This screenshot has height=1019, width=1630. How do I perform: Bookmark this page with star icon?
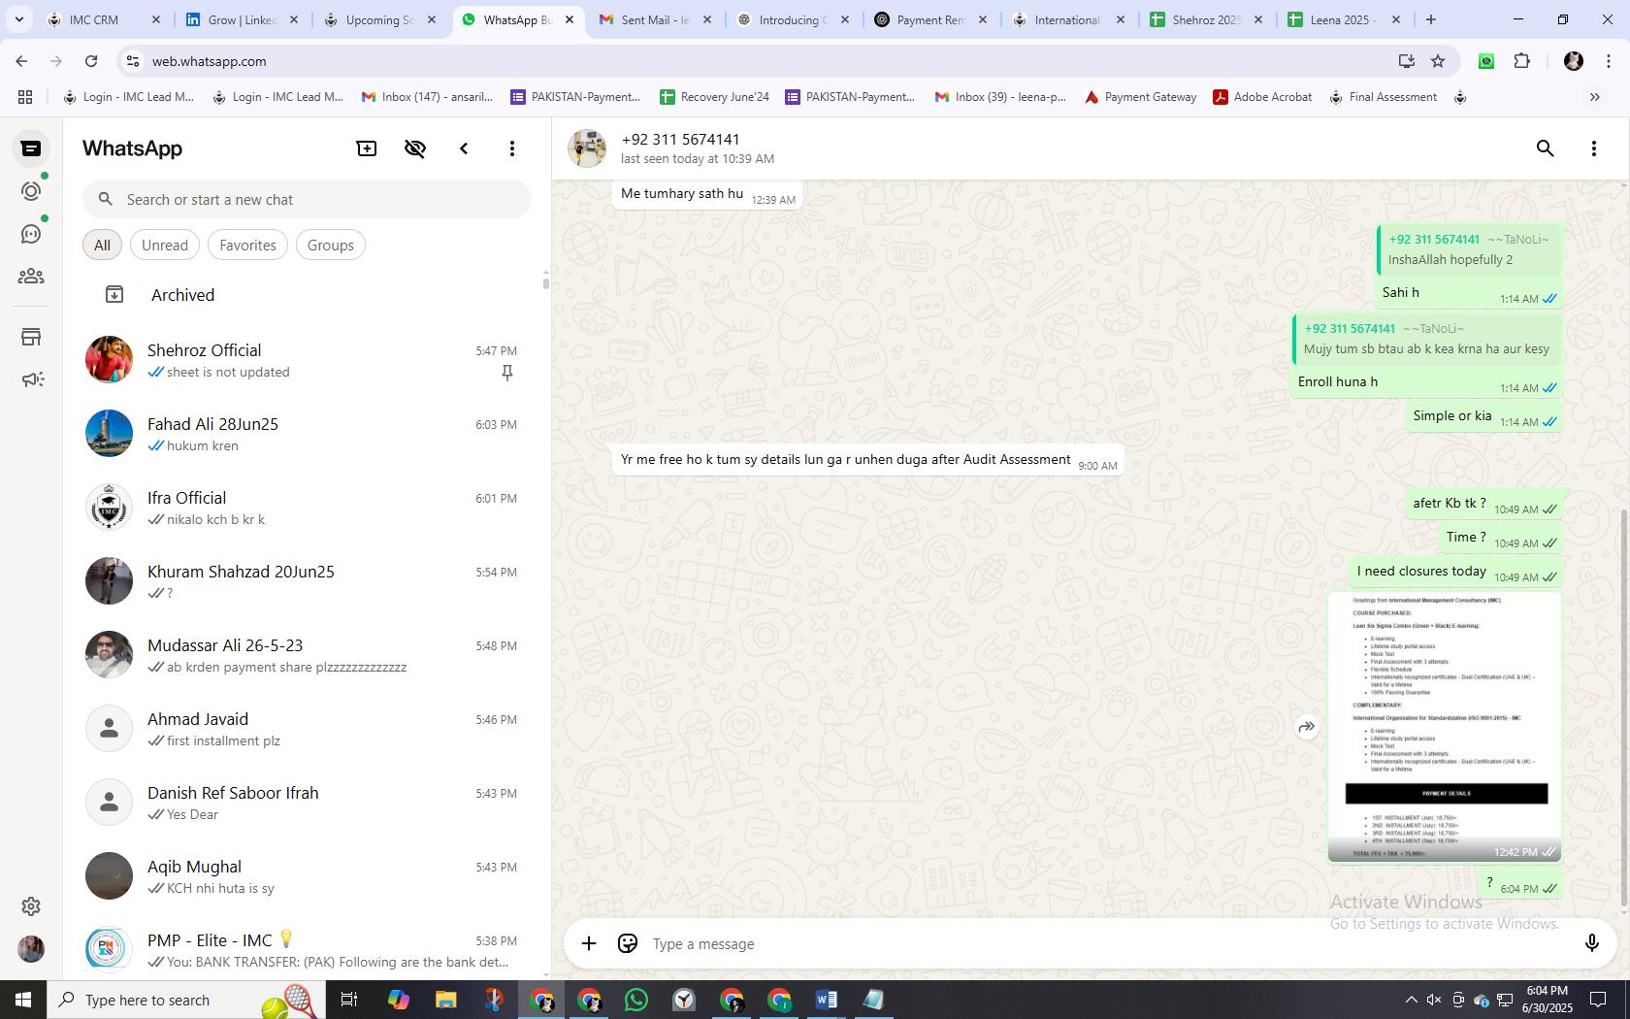coord(1438,61)
